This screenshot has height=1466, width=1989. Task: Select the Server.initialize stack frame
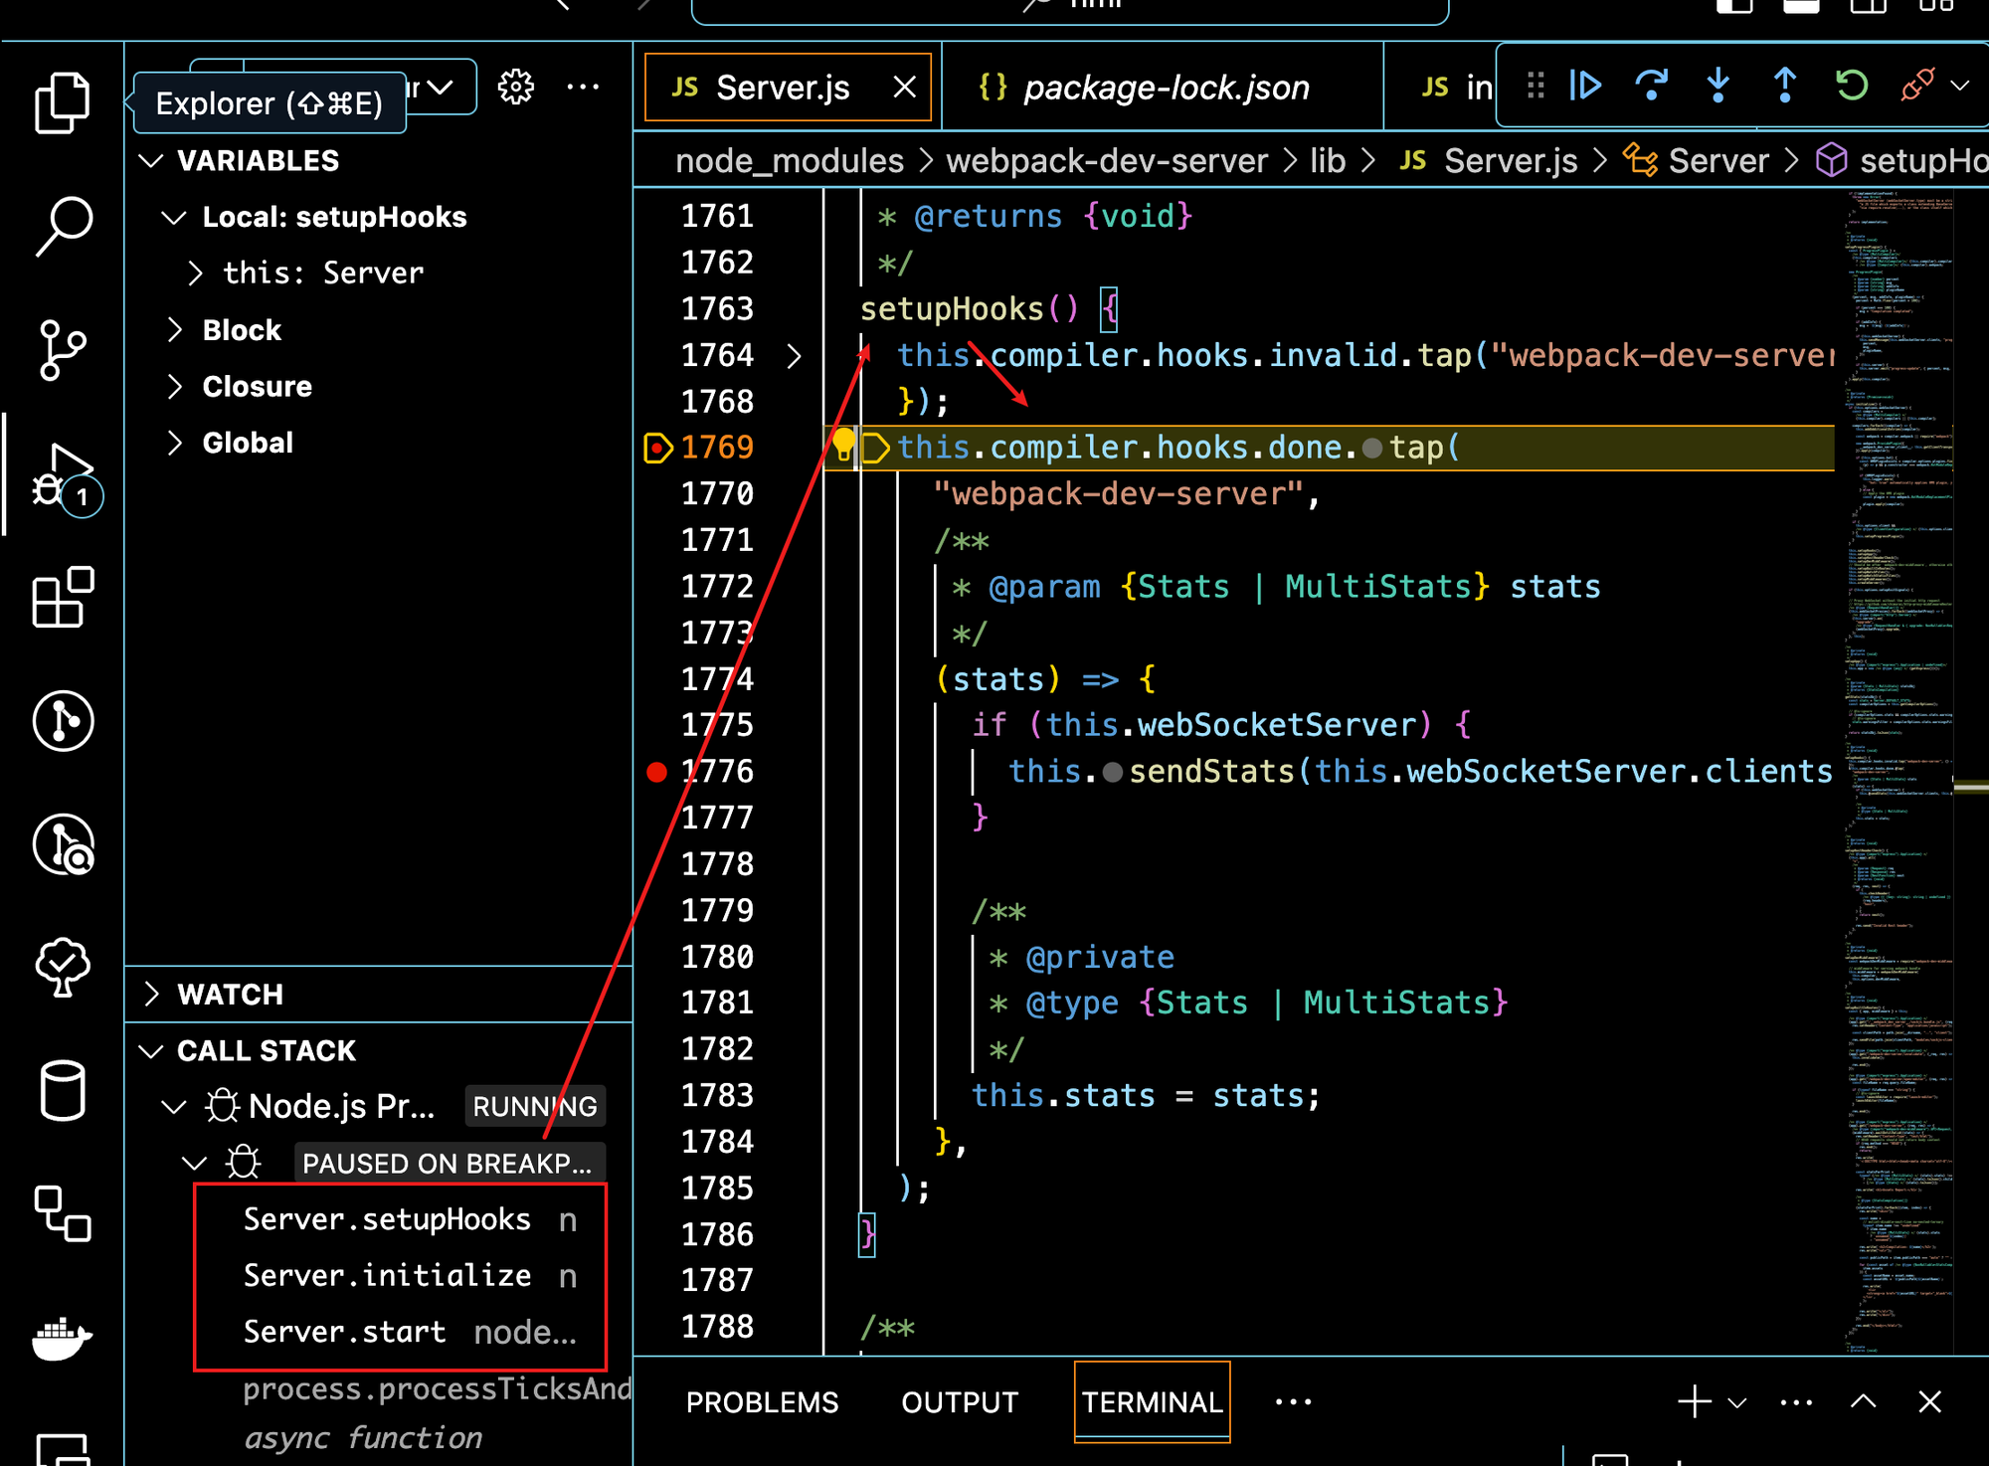point(387,1275)
